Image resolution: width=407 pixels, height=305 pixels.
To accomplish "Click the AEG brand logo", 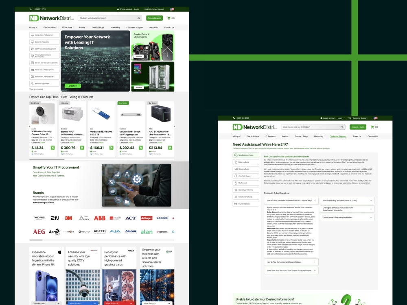I will tap(39, 232).
